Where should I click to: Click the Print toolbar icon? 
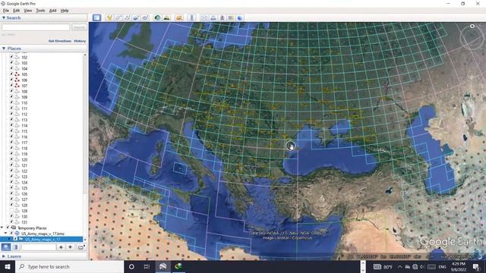tap(213, 17)
